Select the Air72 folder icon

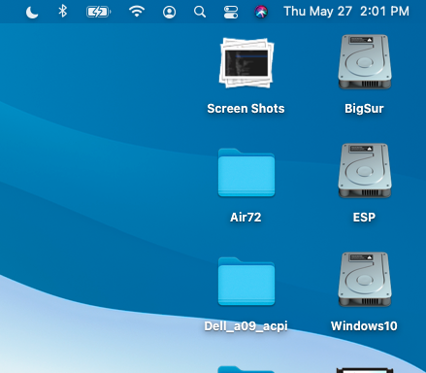click(x=246, y=172)
